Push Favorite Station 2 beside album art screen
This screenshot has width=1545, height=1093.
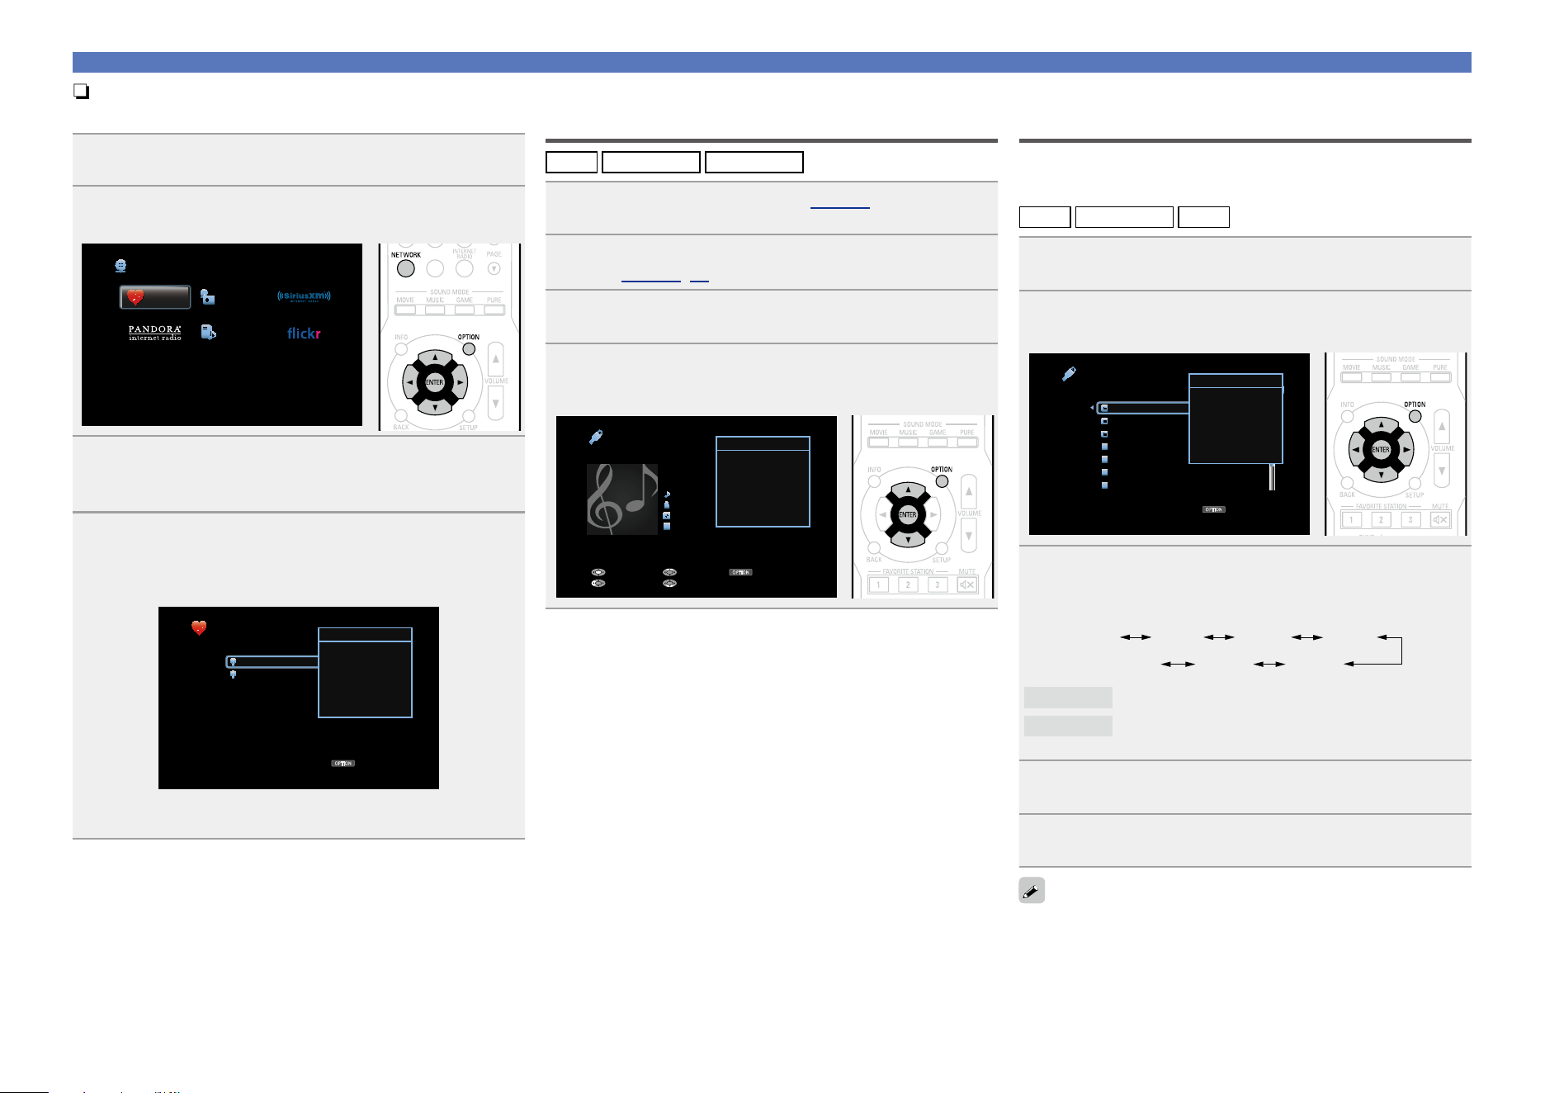908,584
